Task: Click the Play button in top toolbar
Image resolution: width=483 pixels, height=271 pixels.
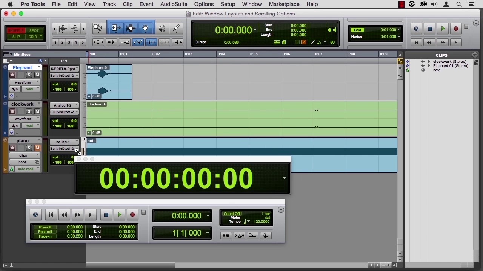Action: pos(443,29)
